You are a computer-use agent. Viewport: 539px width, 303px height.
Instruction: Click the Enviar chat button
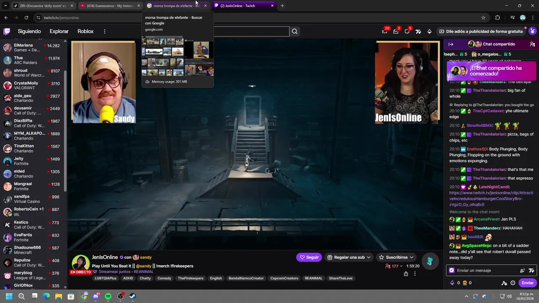pyautogui.click(x=528, y=283)
